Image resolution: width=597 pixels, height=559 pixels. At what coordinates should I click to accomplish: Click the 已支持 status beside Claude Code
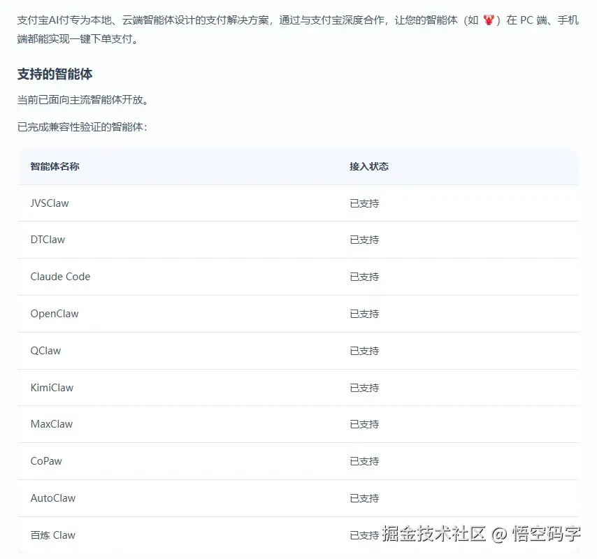[364, 277]
